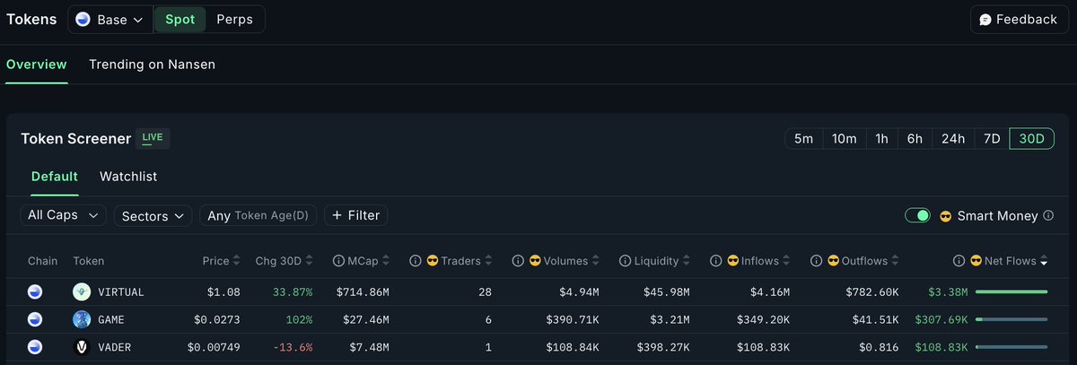Click VADER 30D change -13.6%
The image size is (1077, 365).
(x=293, y=347)
